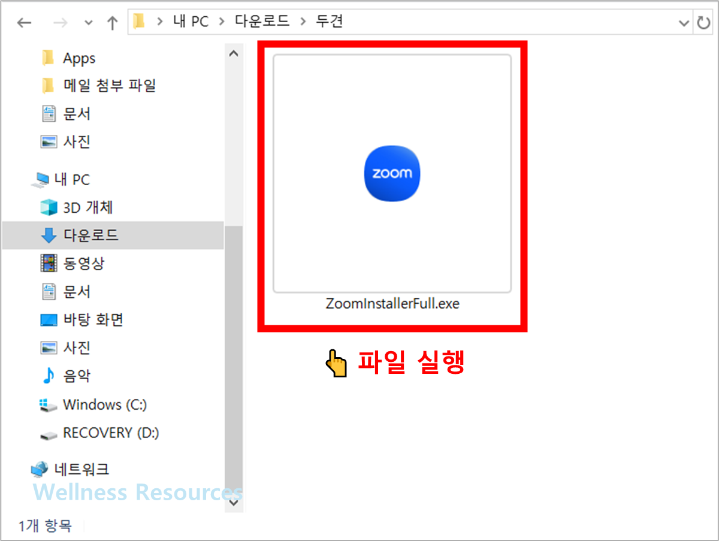Viewport: 719px width, 541px height.
Task: Click the folder icon in the address bar
Action: 139,22
